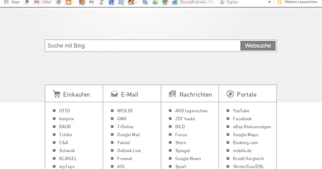The image size is (322, 169).
Task: Open the C&A link
Action: pyautogui.click(x=64, y=143)
